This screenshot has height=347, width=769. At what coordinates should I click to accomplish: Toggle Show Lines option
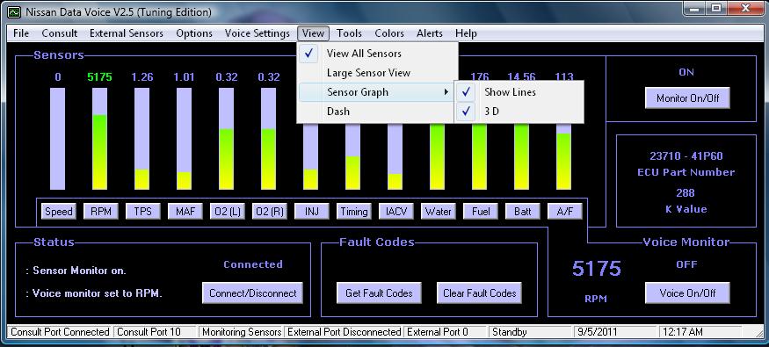click(519, 92)
